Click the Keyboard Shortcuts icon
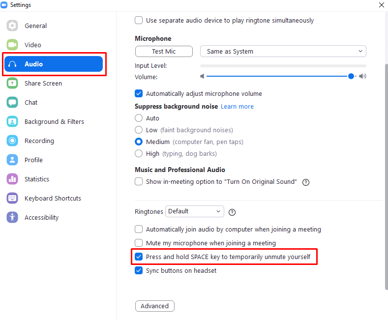This screenshot has height=320, width=388. point(12,198)
